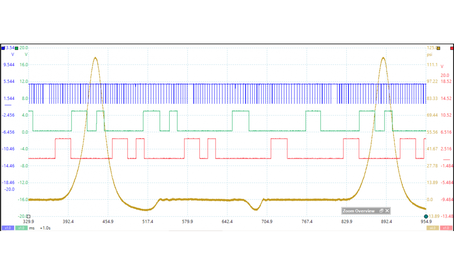The width and height of the screenshot is (454, 275).
Task: Click the 892.4 time axis label
Action: pos(386,222)
